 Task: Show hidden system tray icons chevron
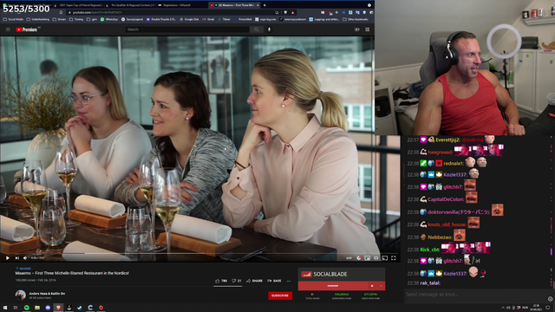[503, 308]
